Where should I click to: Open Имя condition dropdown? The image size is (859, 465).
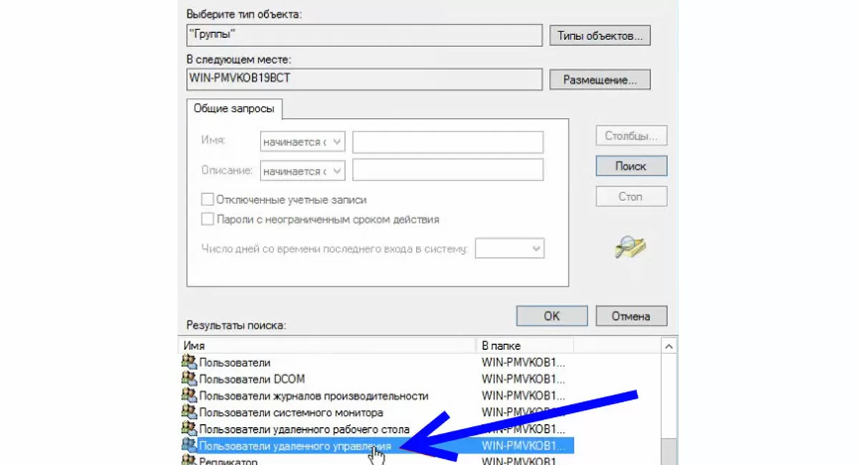point(302,142)
